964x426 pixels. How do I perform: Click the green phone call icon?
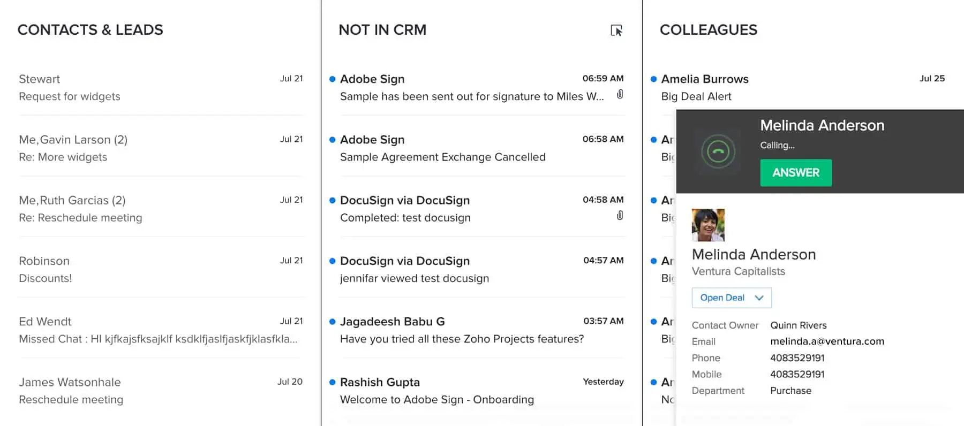tap(718, 151)
